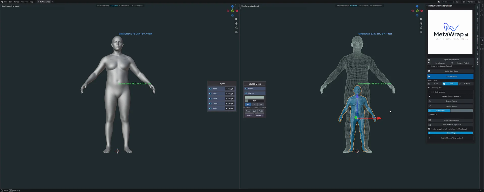Click the Save Project disk icon
Screen dimensions: 484x192
coord(429,63)
